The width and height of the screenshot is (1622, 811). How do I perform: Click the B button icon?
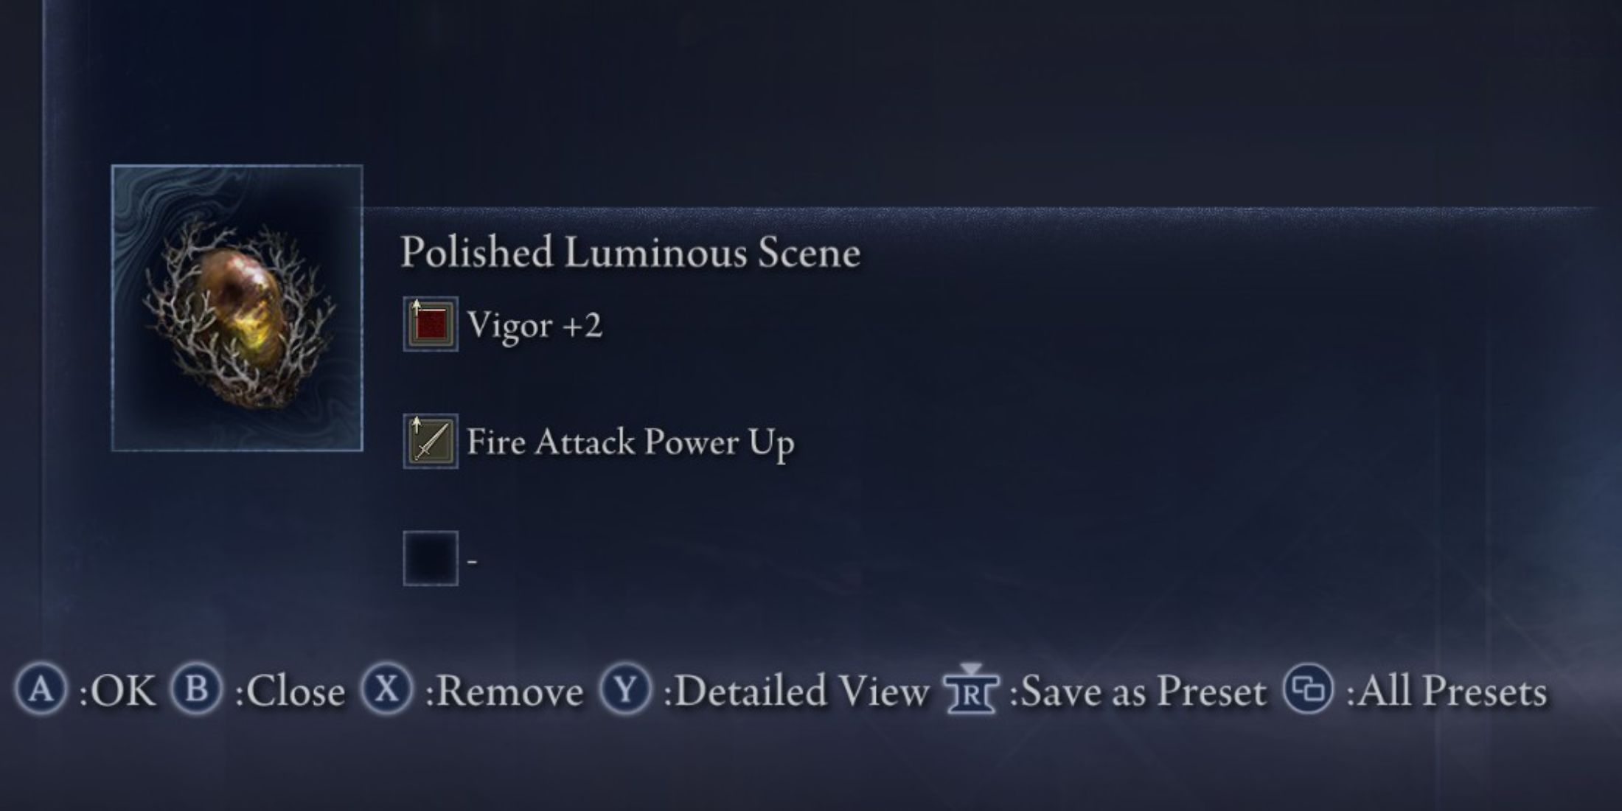[196, 690]
